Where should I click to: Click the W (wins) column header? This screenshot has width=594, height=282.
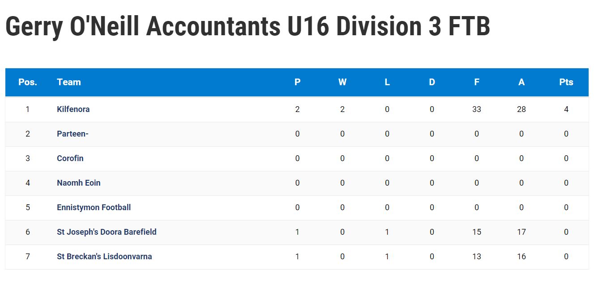pyautogui.click(x=342, y=82)
